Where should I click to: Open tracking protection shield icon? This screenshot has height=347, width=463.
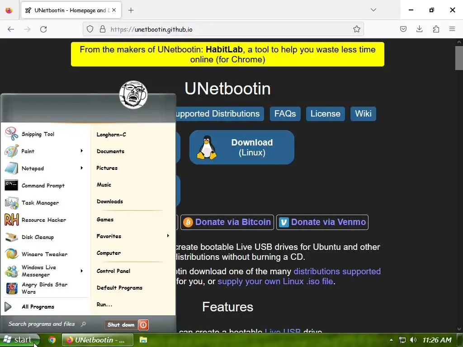point(90,29)
